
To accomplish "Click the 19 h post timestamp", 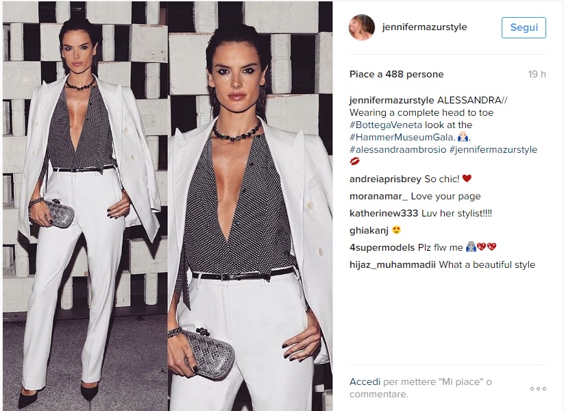I will click(537, 74).
